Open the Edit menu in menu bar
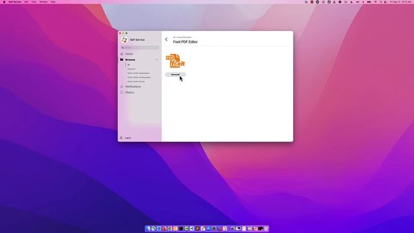Image resolution: width=414 pixels, height=233 pixels. tap(26, 2)
